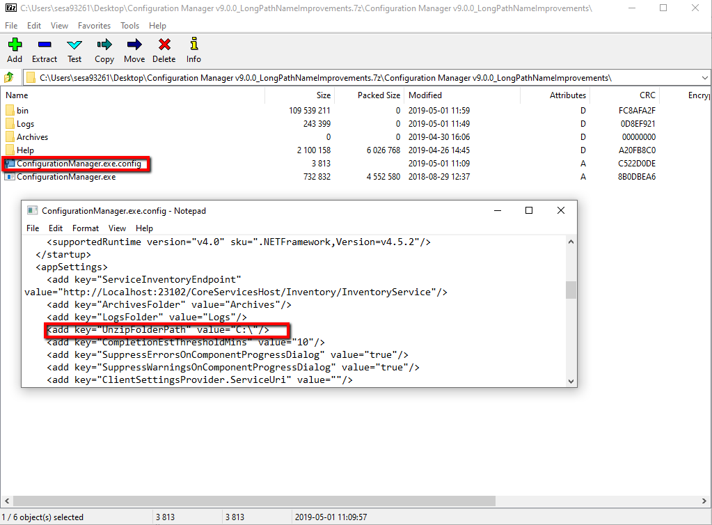
Task: Sort by the Packed Size column header
Action: point(369,95)
